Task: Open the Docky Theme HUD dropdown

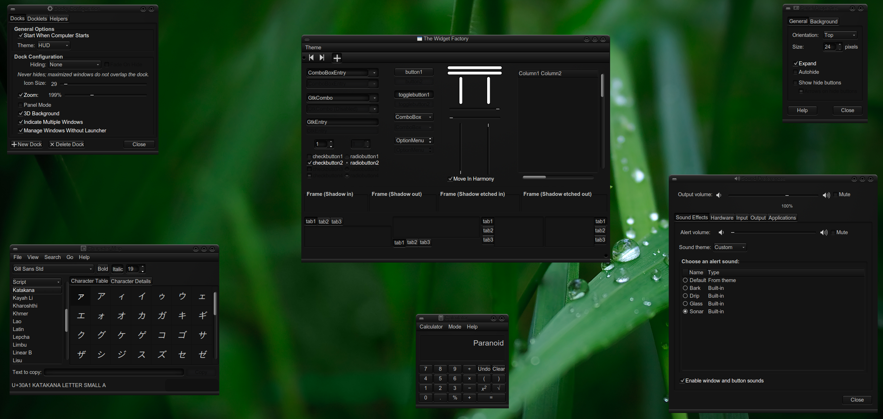Action: [54, 45]
